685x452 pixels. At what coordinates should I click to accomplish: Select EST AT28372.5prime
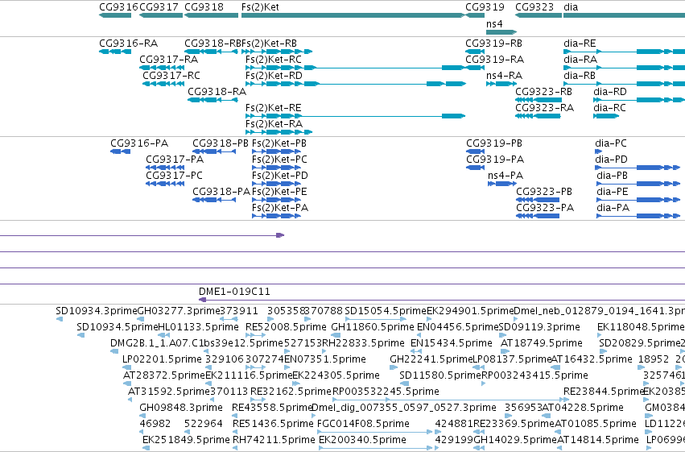point(127,384)
